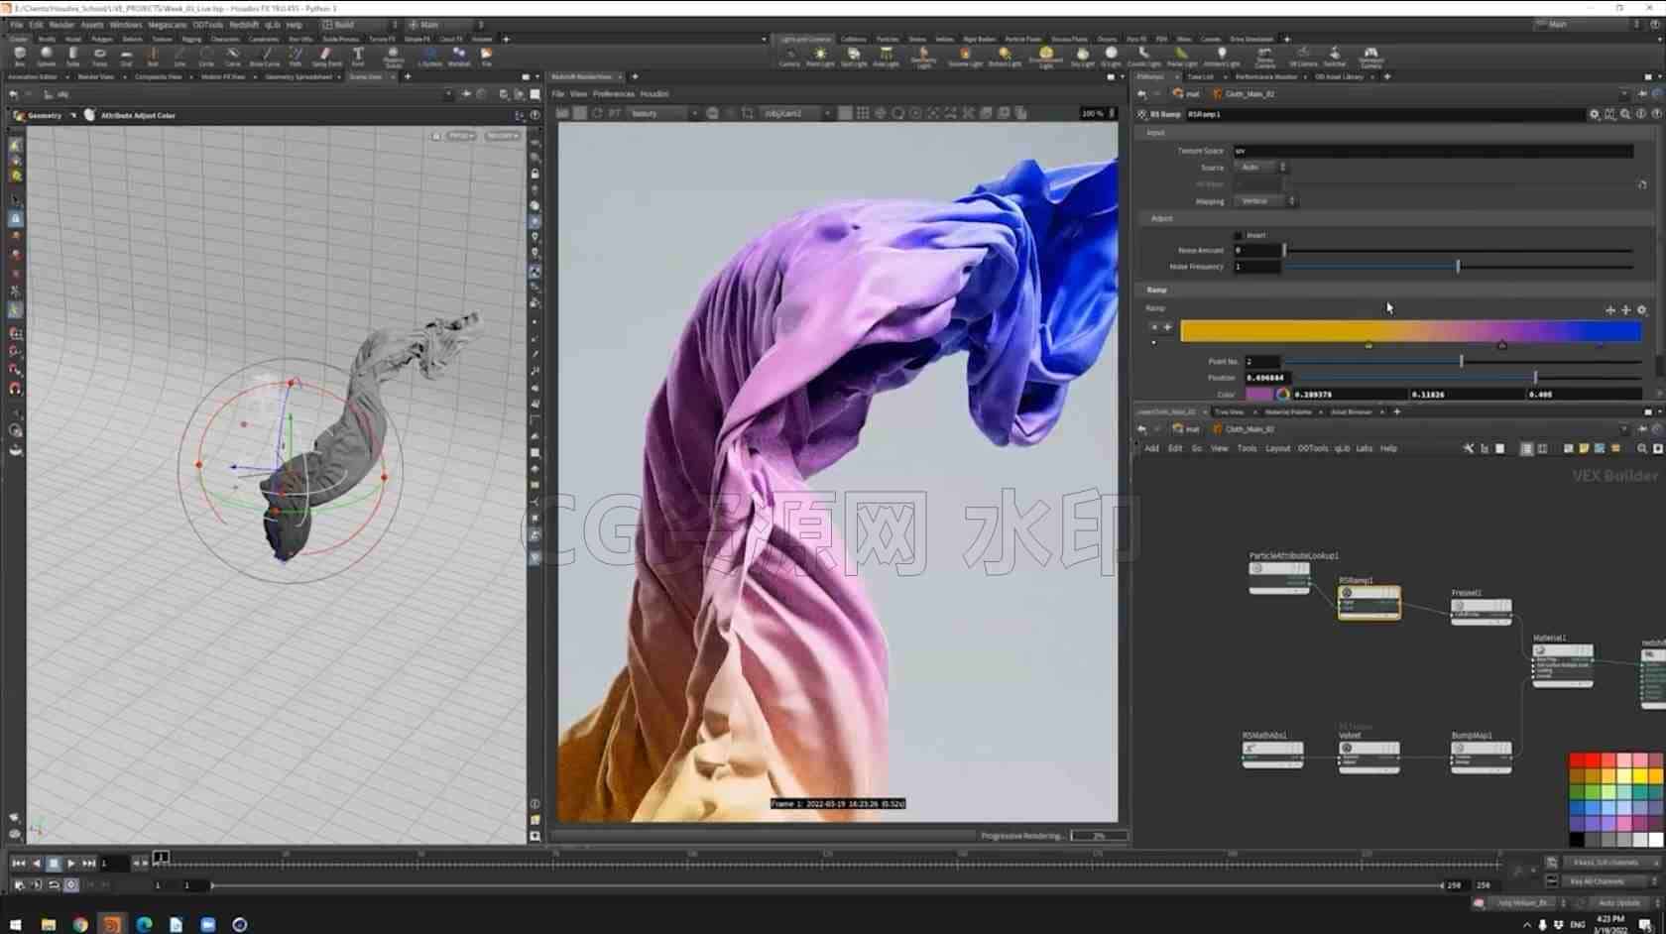Image resolution: width=1666 pixels, height=934 pixels.
Task: Click the Layout menu in network editor
Action: (x=1277, y=449)
